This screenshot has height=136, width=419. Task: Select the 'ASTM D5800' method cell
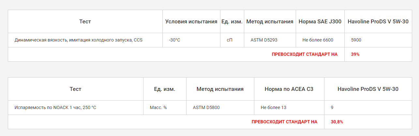pyautogui.click(x=206, y=107)
